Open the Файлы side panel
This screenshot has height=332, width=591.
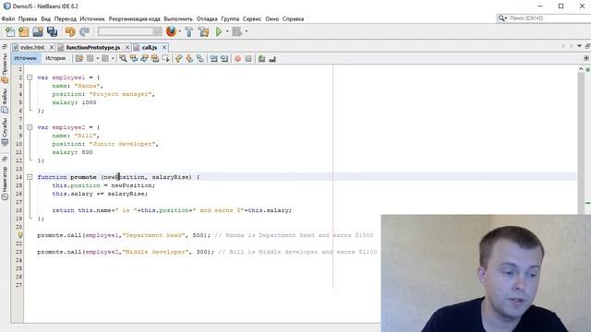click(x=5, y=101)
